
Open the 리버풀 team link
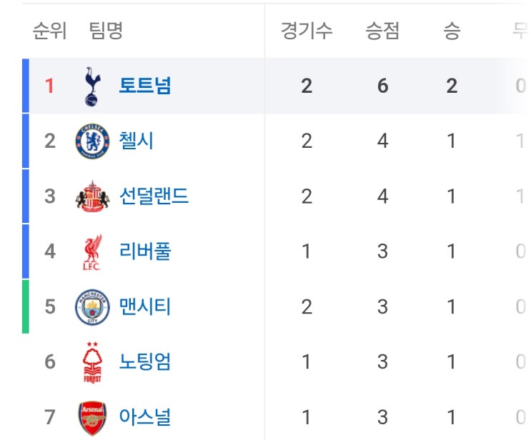click(x=145, y=252)
